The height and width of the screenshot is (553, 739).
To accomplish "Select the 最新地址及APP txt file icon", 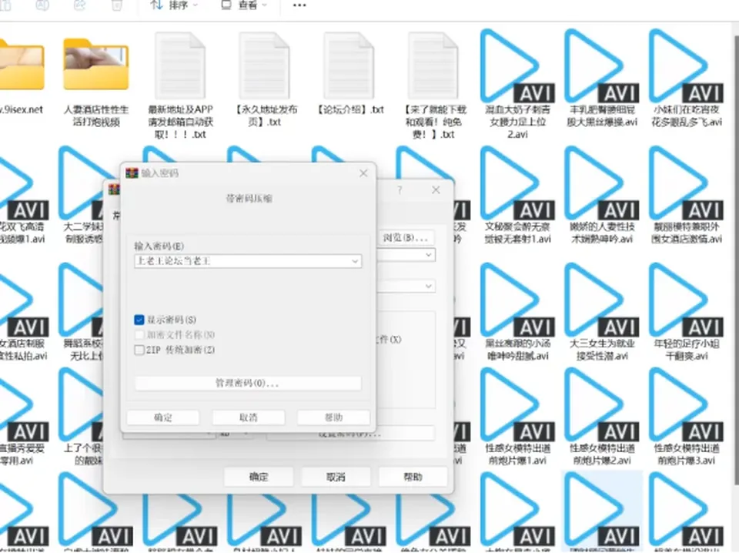I will click(180, 65).
